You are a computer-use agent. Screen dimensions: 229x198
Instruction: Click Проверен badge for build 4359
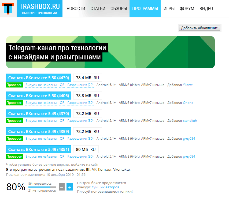pyautogui.click(x=14, y=139)
